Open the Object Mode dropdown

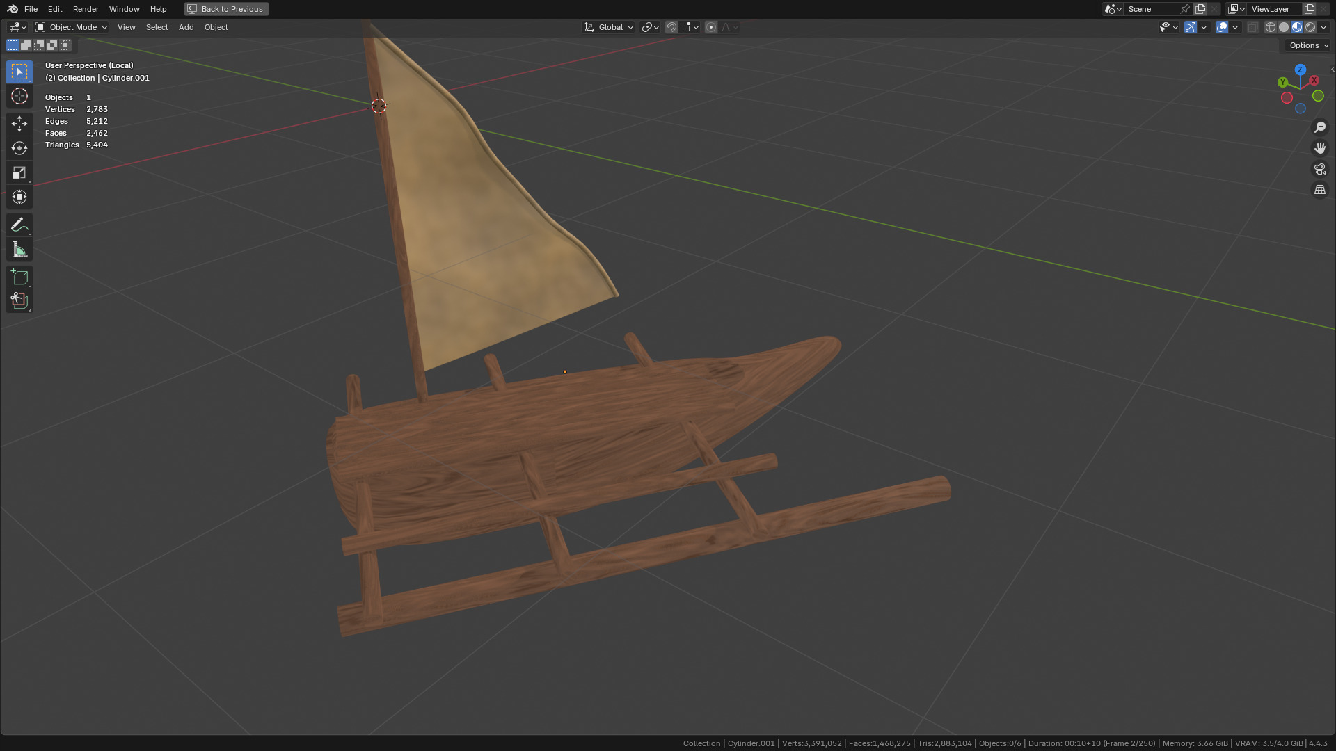pyautogui.click(x=72, y=27)
